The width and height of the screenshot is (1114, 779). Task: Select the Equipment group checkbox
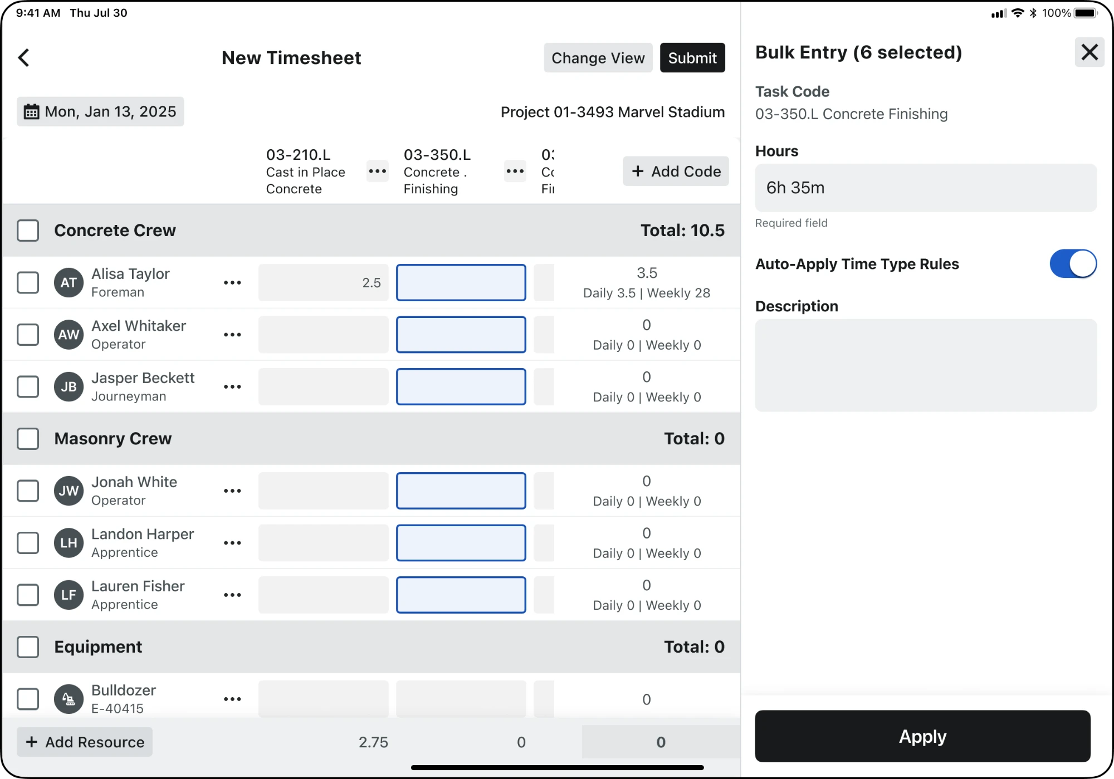(28, 647)
